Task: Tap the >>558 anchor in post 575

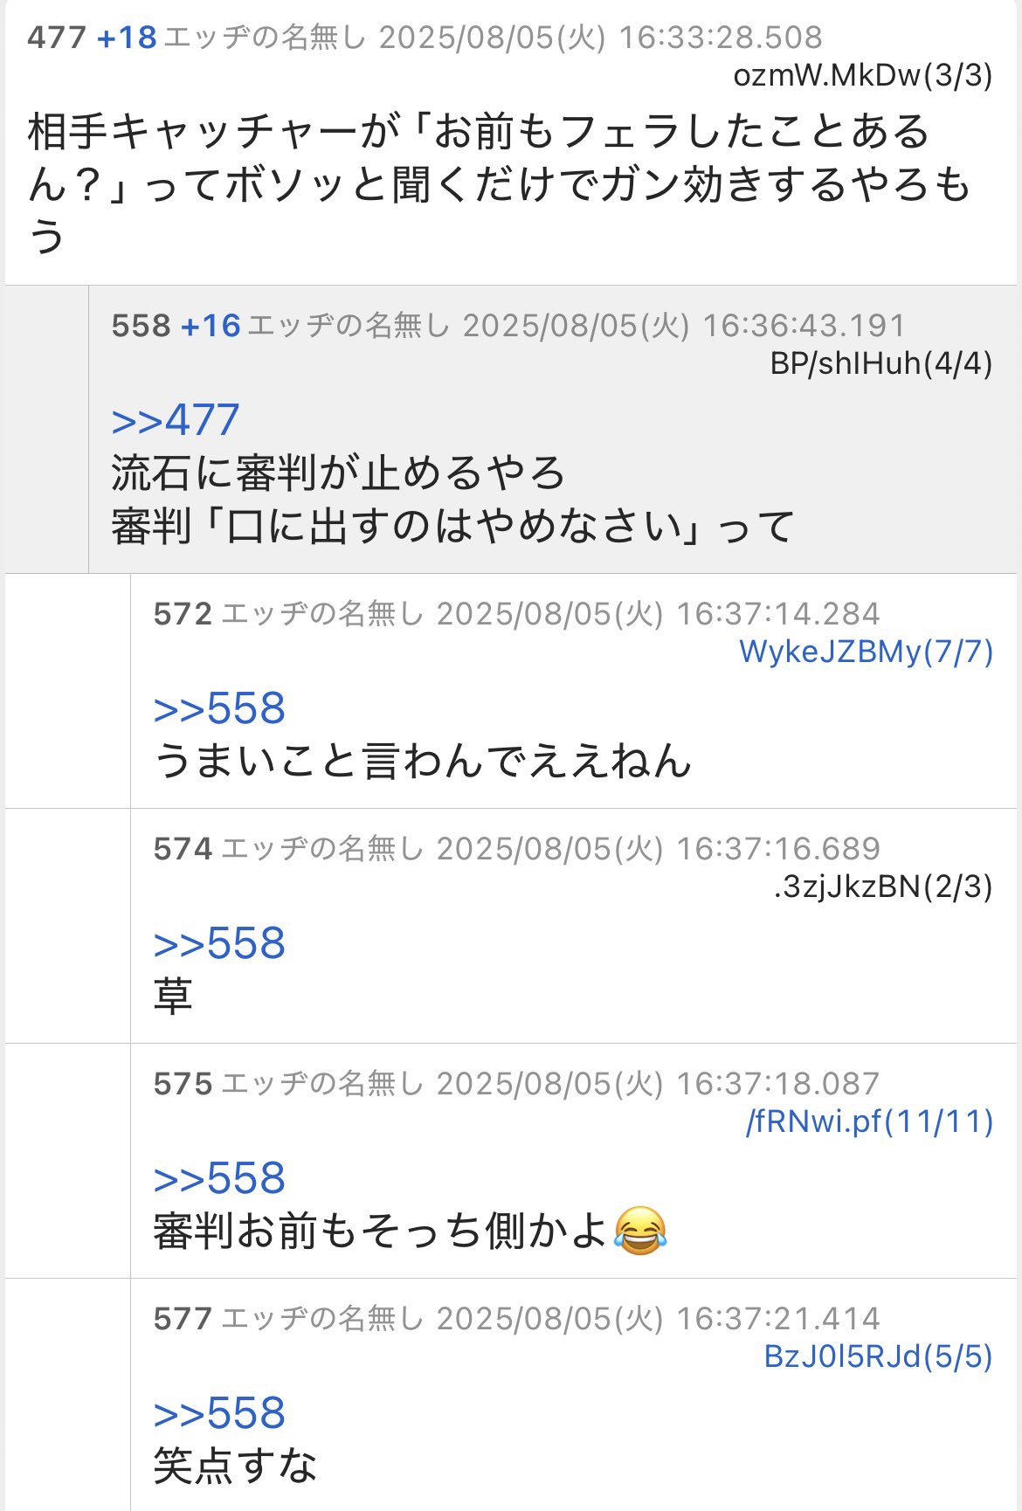Action: tap(219, 1179)
